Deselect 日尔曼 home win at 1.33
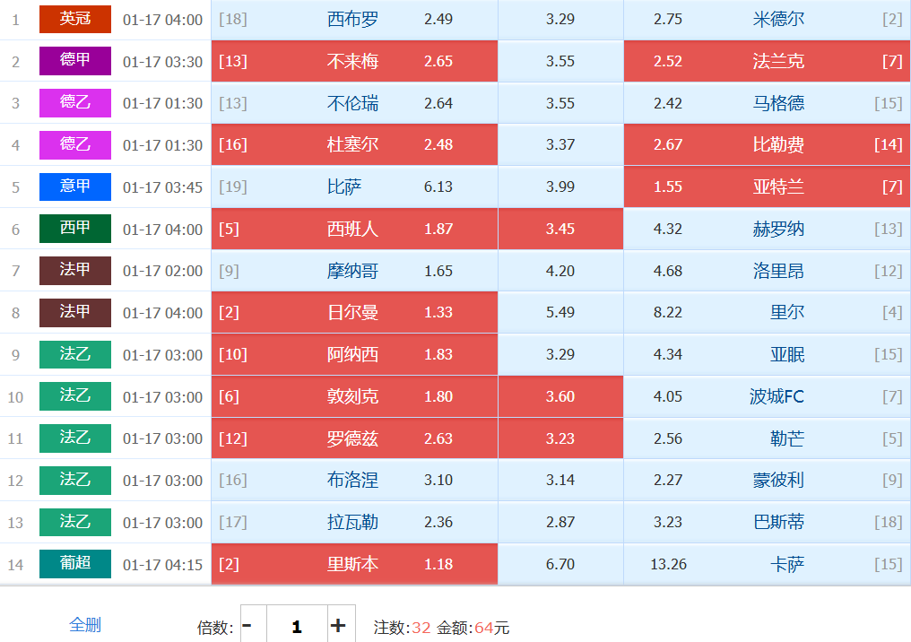 [x=354, y=312]
